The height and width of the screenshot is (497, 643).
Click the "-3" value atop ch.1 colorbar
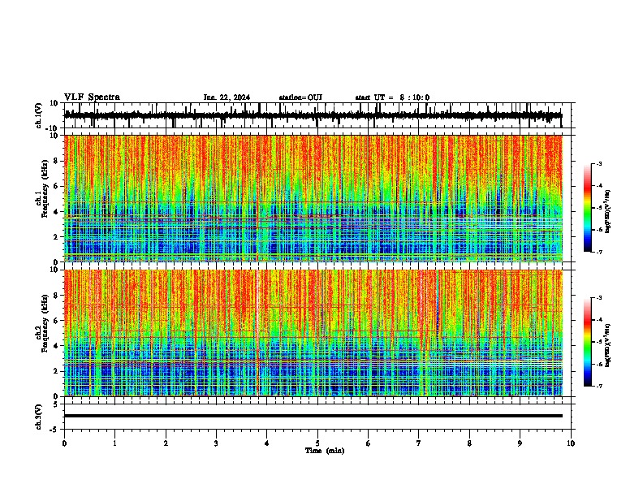(x=598, y=164)
